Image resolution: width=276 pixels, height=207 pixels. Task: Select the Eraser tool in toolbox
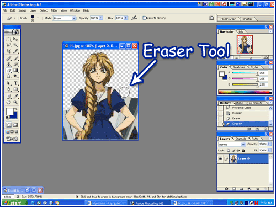[x=9, y=70]
